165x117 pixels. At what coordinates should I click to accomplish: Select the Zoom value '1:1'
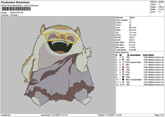(159, 12)
